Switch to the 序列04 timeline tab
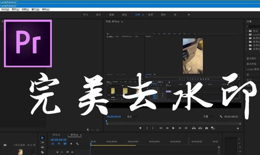 [74, 135]
